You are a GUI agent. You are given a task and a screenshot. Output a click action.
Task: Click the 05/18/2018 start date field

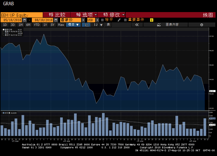click(11, 20)
